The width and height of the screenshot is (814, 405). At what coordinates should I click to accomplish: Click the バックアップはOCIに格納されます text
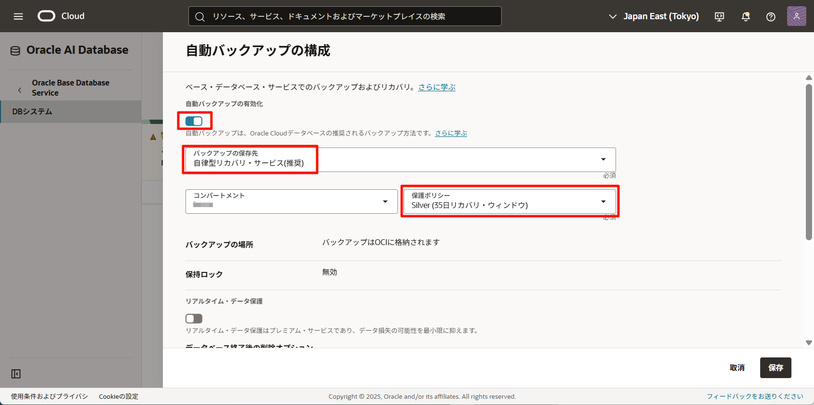coord(381,242)
